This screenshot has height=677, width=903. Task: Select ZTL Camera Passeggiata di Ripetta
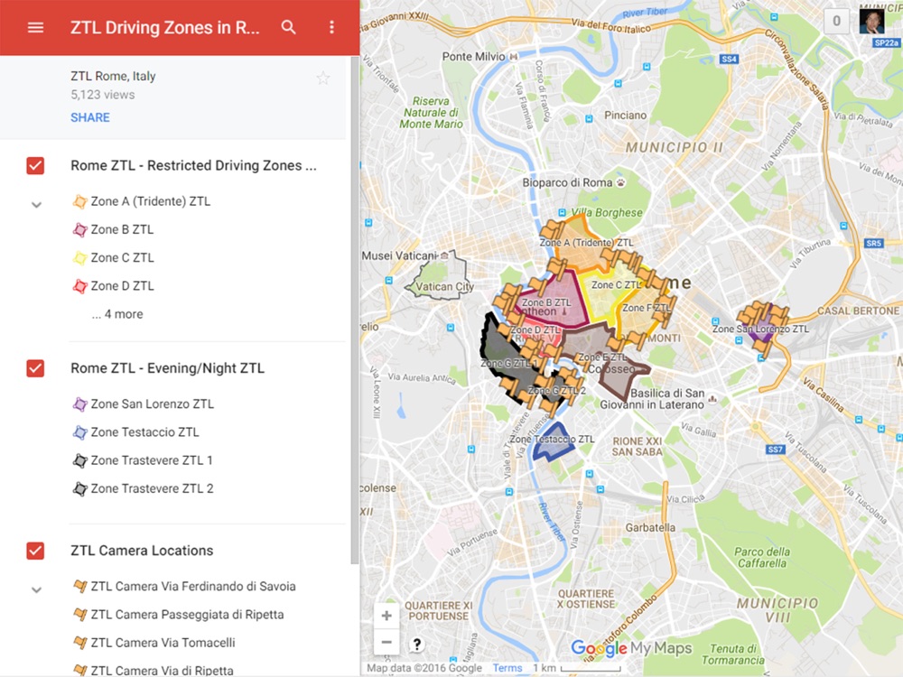[x=187, y=614]
